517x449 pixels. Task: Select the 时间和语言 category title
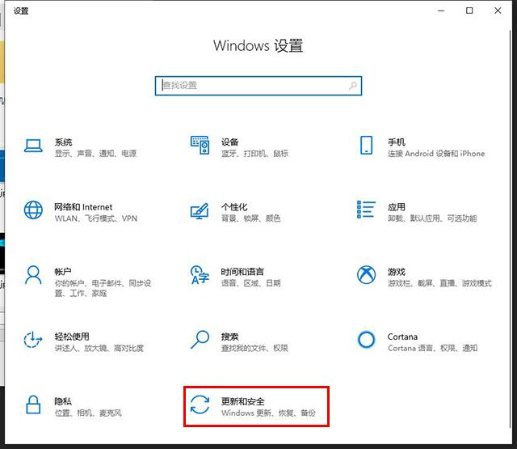pos(242,272)
